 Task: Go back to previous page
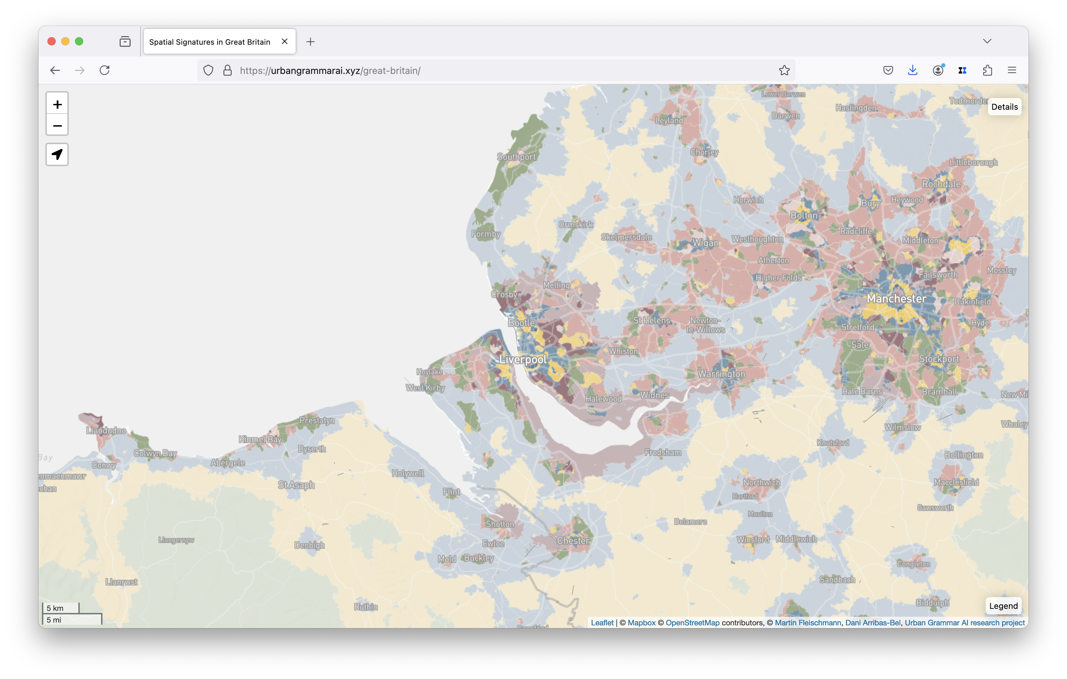pos(55,71)
